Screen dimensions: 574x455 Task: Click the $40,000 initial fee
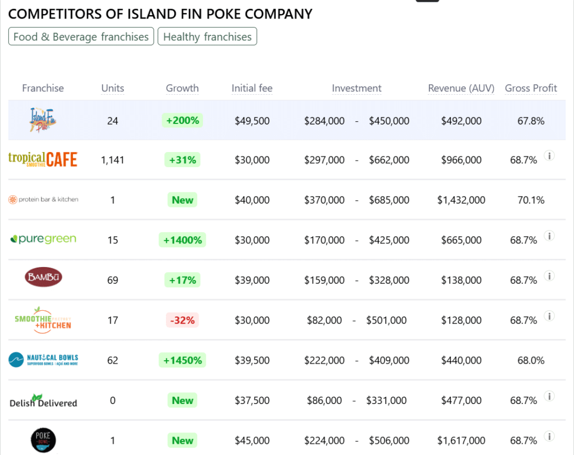(252, 200)
